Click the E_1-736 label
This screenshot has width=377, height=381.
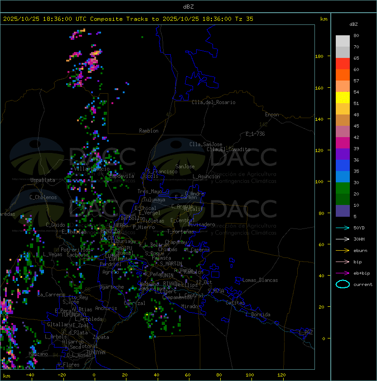(255, 134)
